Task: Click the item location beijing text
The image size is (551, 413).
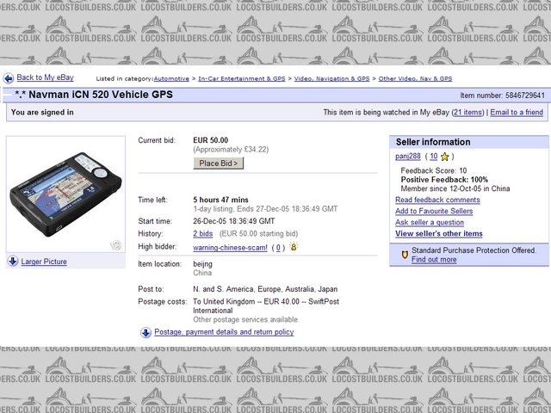Action: [x=202, y=264]
